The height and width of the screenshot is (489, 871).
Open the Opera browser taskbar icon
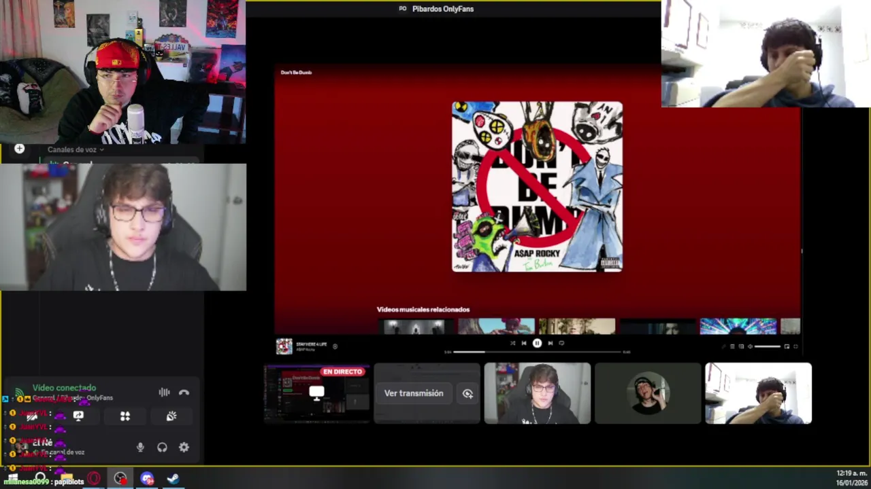[x=94, y=479]
